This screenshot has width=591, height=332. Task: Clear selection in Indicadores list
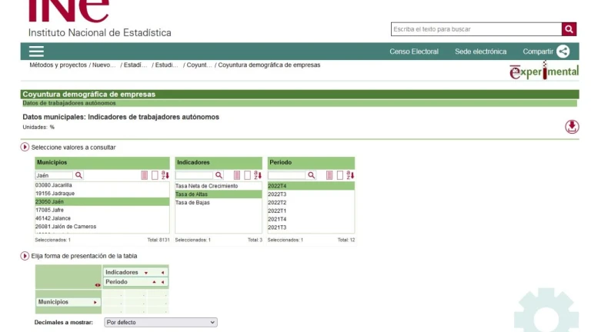pyautogui.click(x=247, y=175)
